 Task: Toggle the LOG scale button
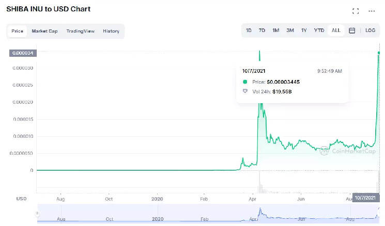370,30
